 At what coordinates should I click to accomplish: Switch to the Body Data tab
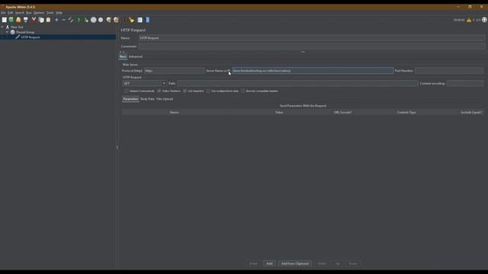click(x=147, y=99)
